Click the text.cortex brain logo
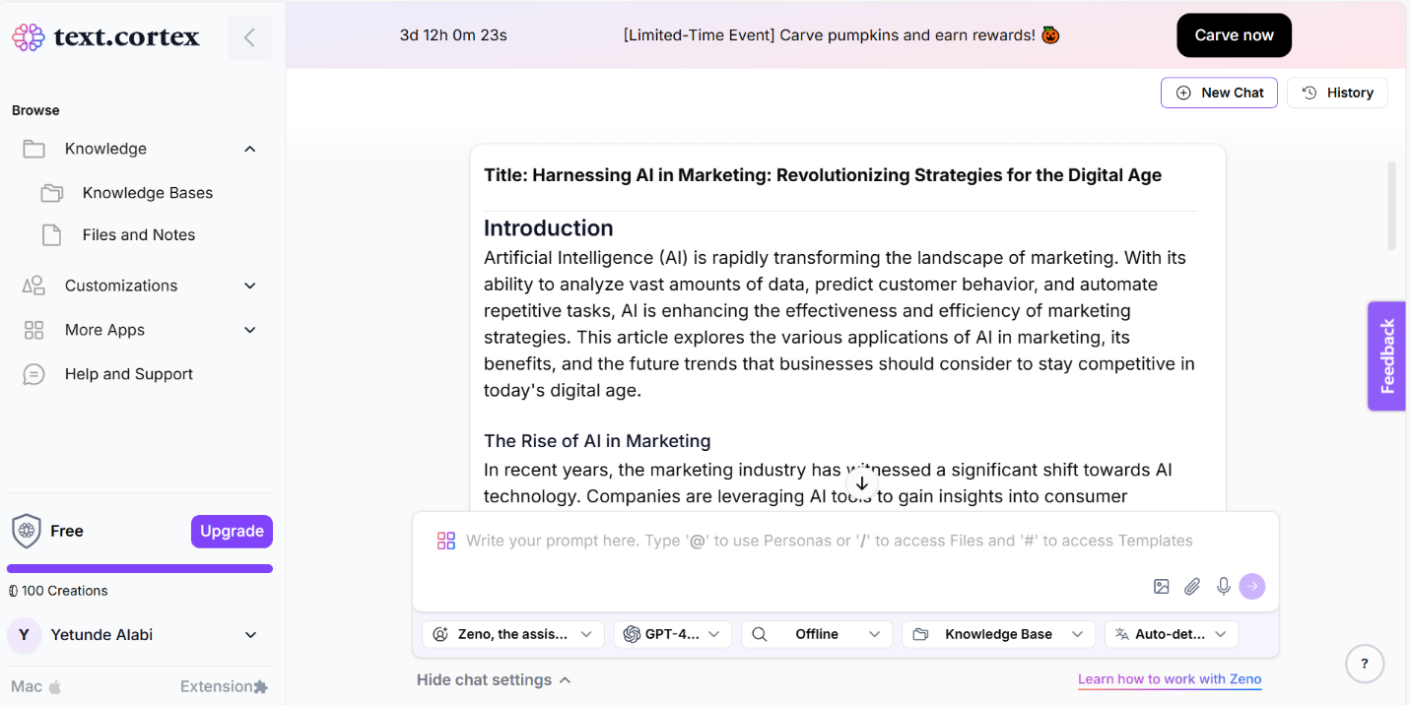The image size is (1410, 705). [28, 37]
